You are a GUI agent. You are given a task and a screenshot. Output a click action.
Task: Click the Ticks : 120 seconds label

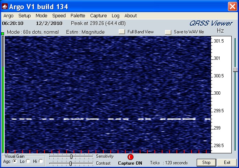pos(169,163)
